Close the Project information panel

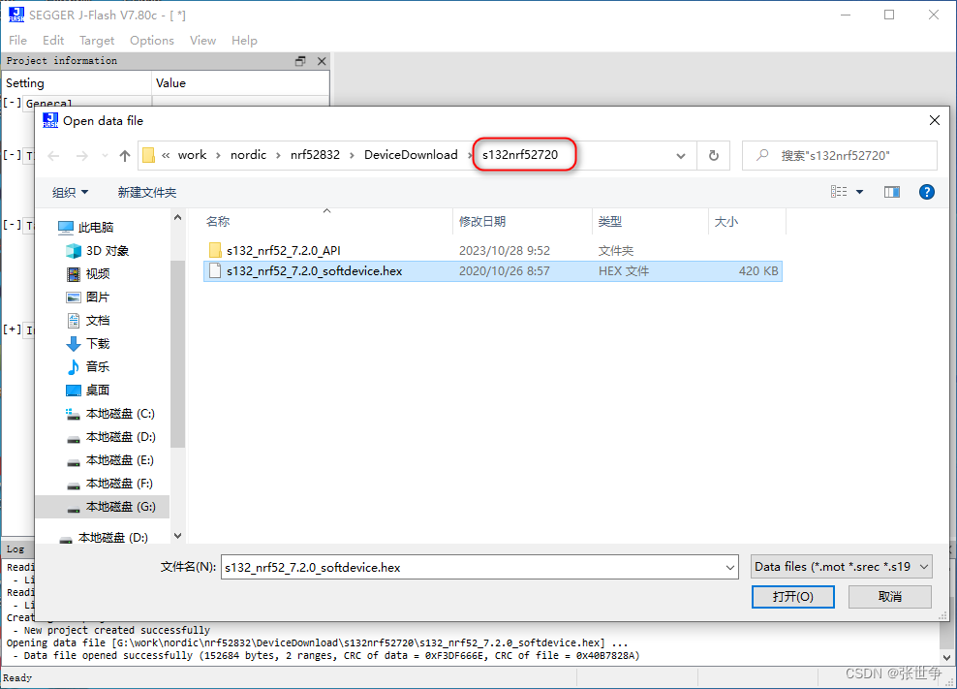(x=322, y=61)
